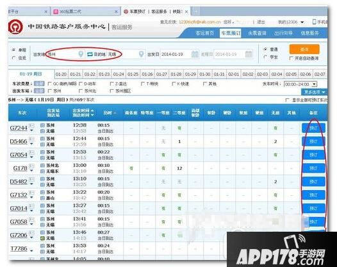Click 全部 all train types button

[39, 83]
